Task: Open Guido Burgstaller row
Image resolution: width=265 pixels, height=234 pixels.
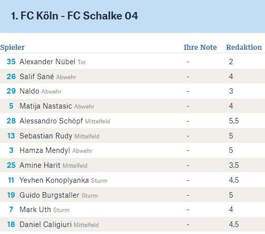Action: pyautogui.click(x=132, y=195)
